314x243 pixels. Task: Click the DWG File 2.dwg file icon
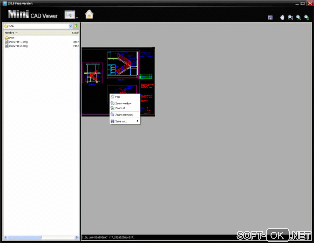(x=6, y=46)
